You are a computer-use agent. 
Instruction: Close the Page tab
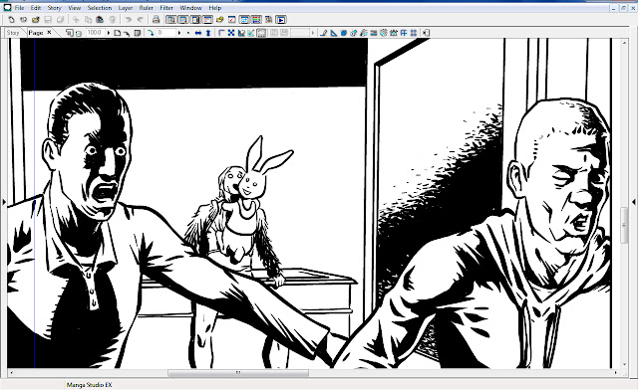click(49, 33)
